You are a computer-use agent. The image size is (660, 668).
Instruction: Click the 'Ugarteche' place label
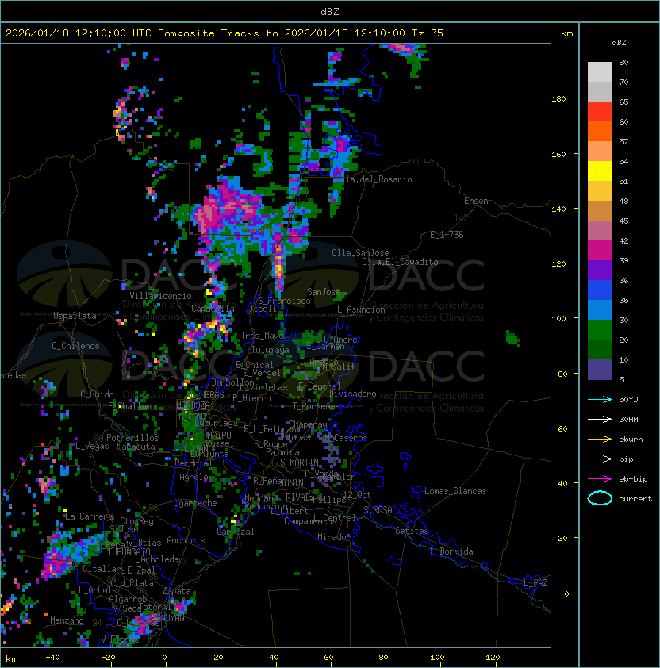coord(196,503)
